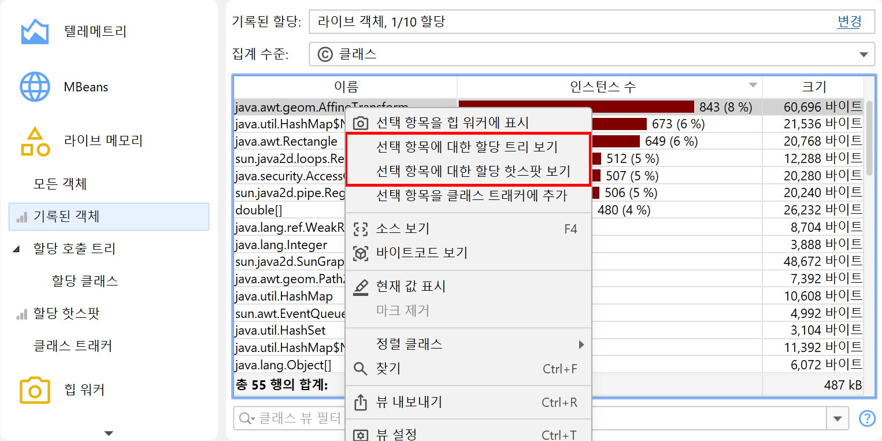Open the Heap Walker camera icon
882x441 pixels.
pyautogui.click(x=35, y=390)
